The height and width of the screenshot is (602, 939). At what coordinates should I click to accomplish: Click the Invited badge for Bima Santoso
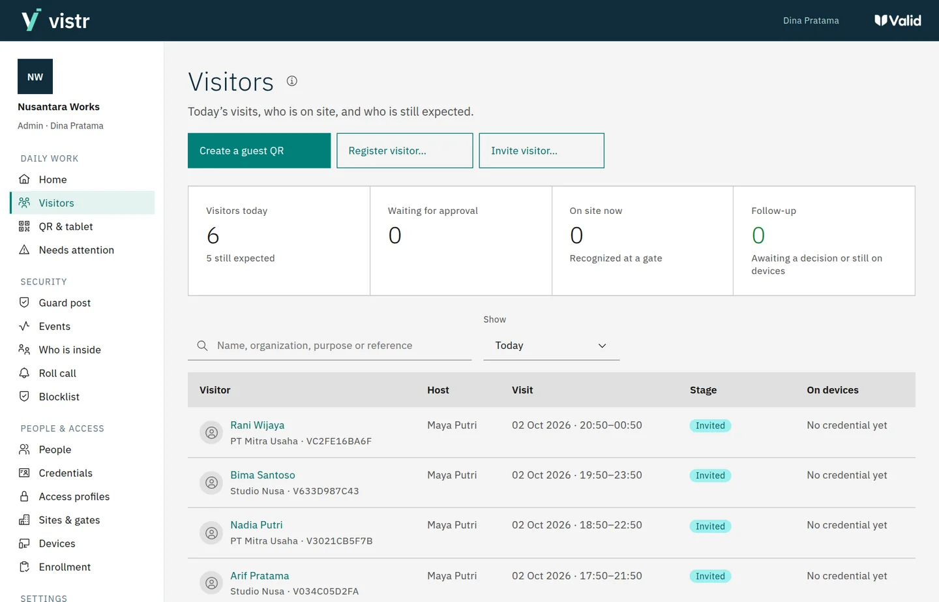click(x=710, y=475)
